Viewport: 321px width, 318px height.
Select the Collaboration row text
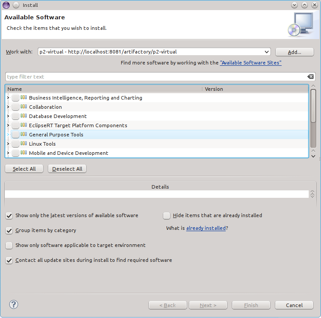(45, 107)
